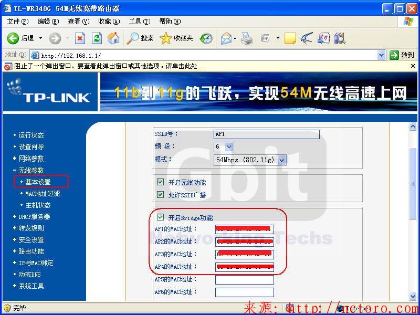Open 设置向导 in sidebar
The image size is (420, 315).
pos(31,147)
